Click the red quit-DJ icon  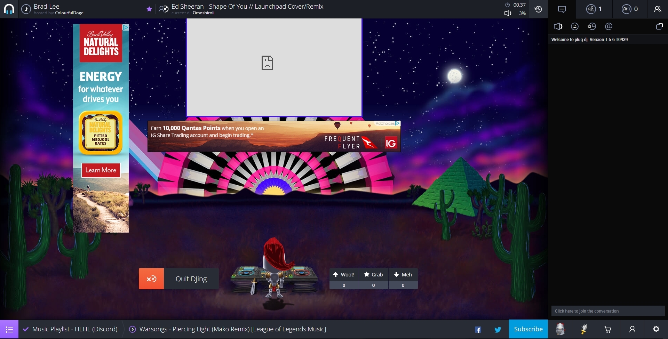(151, 279)
